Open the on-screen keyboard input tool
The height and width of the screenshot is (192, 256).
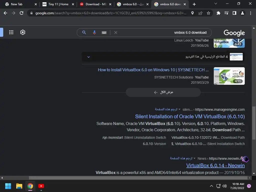(x=104, y=33)
